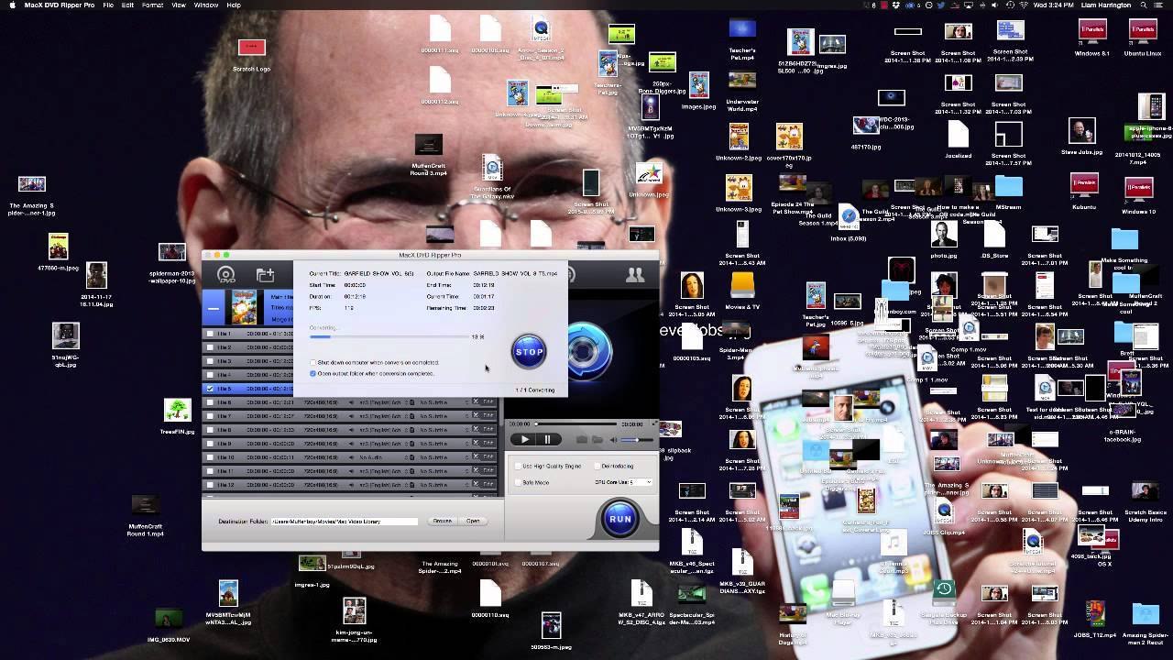Viewport: 1173px width, 660px height.
Task: Uncheck the selected Title 5 checkbox
Action: coord(210,389)
